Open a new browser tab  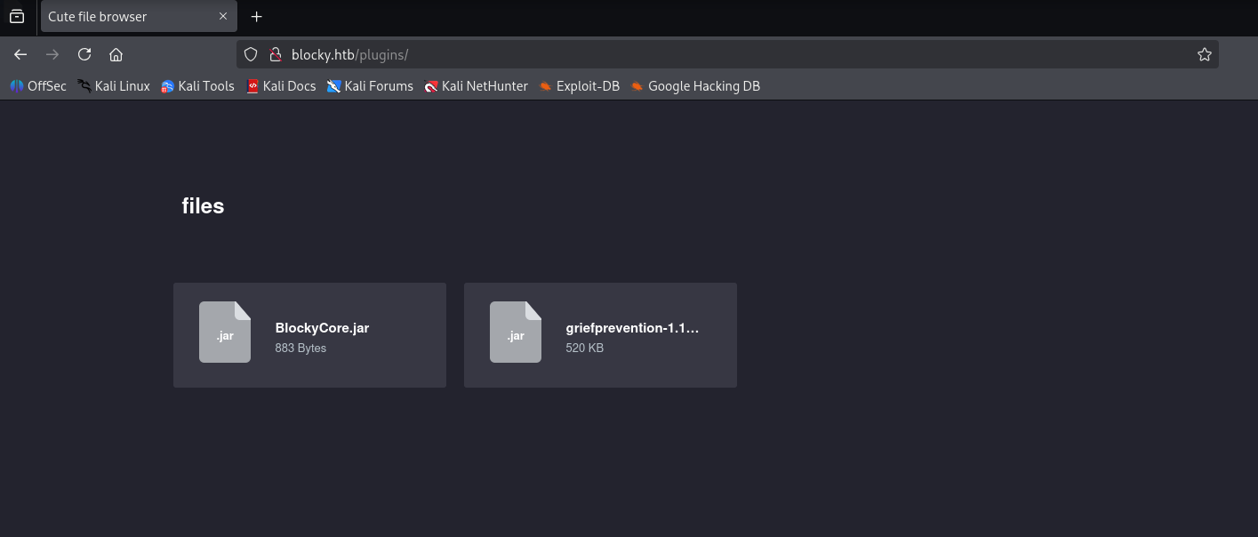(256, 16)
